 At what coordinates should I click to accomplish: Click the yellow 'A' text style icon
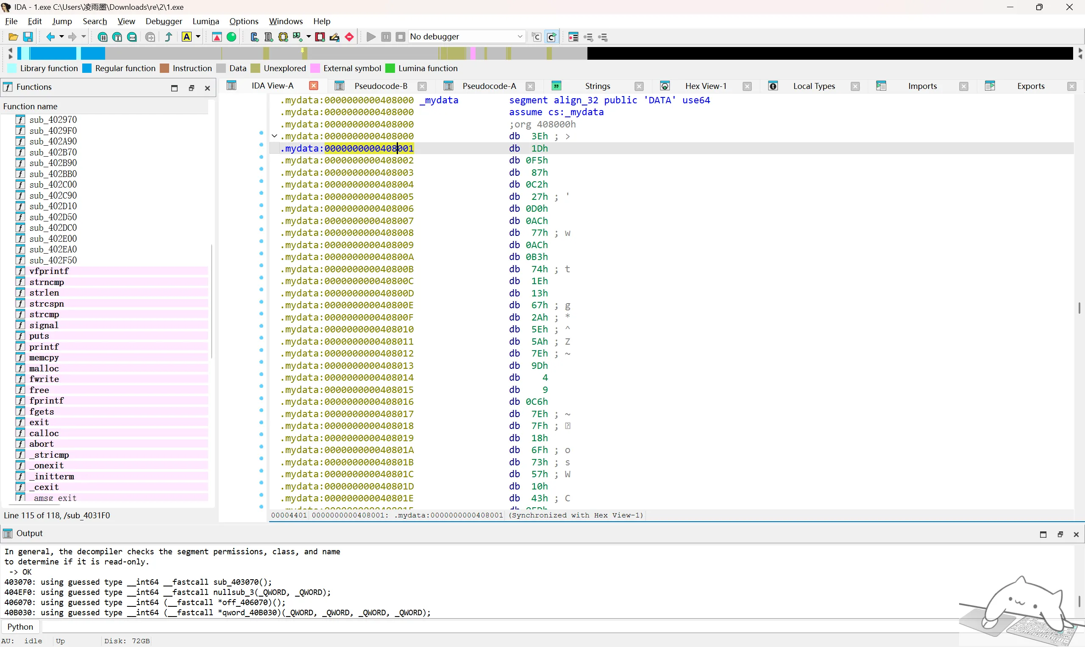[187, 37]
